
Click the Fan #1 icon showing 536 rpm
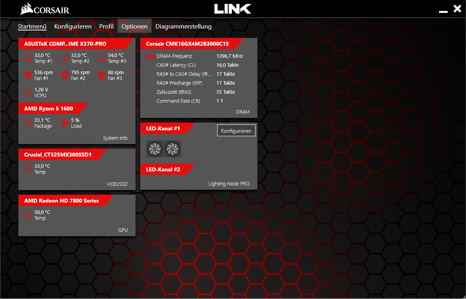click(x=27, y=75)
